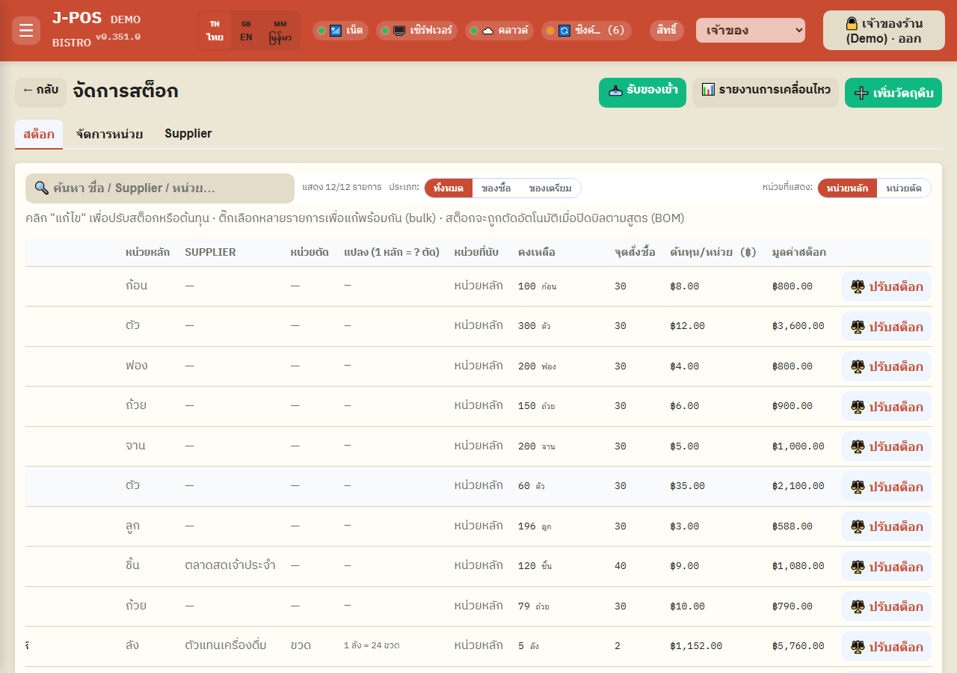The height and width of the screenshot is (673, 957).
Task: Open the hamburger menu
Action: pyautogui.click(x=26, y=31)
